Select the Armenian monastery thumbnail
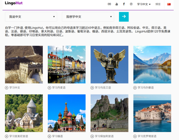The width and height of the screenshot is (179, 140). (x=24, y=113)
